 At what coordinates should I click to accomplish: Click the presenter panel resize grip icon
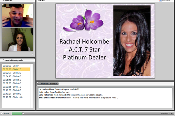pos(32,54)
